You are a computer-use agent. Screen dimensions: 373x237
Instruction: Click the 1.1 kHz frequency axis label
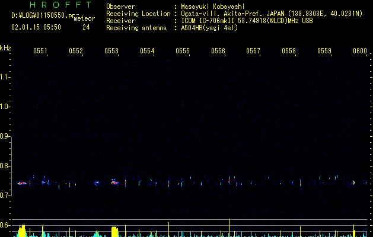pos(5,77)
